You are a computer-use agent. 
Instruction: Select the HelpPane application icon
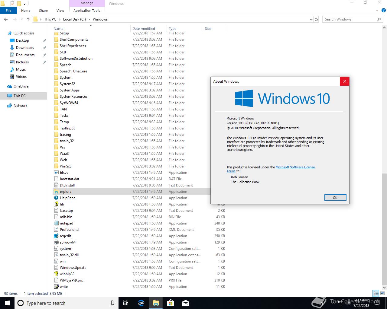point(56,198)
